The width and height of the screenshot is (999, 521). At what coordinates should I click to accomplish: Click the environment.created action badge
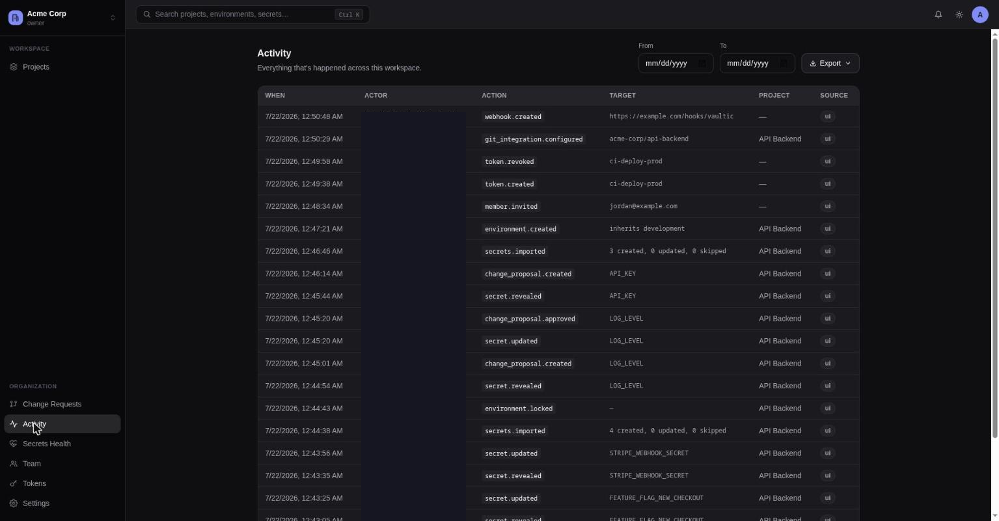click(x=521, y=229)
